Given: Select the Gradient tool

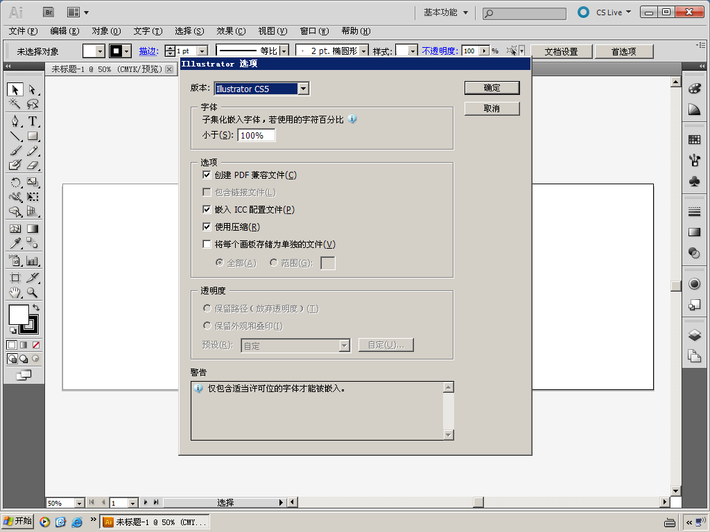Looking at the screenshot, I should tap(32, 229).
